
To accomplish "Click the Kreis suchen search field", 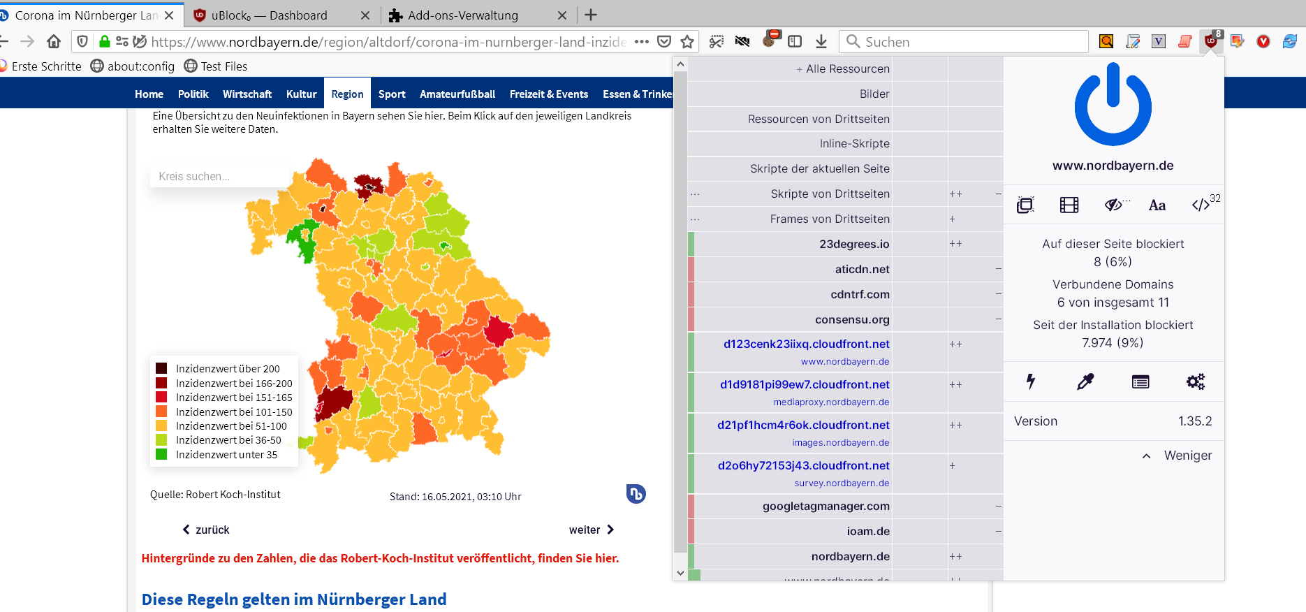I will click(x=220, y=176).
